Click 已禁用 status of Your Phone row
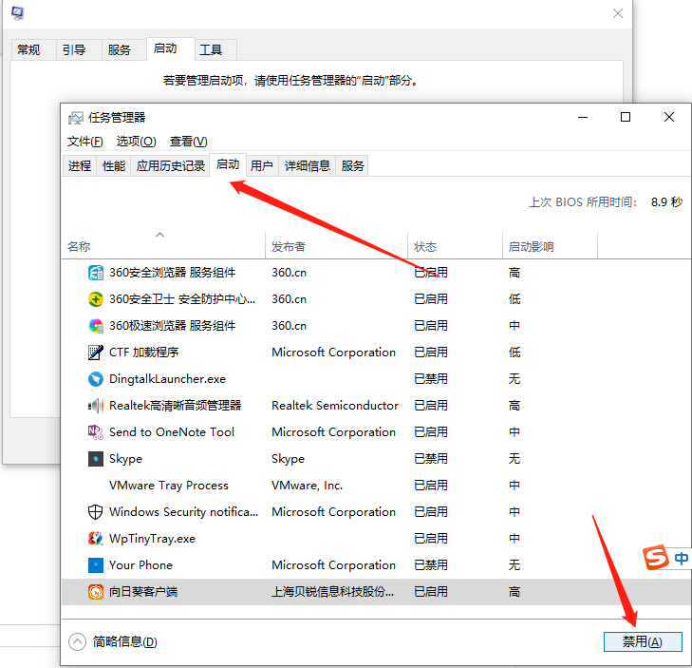Viewport: 692px width, 668px height. point(431,565)
